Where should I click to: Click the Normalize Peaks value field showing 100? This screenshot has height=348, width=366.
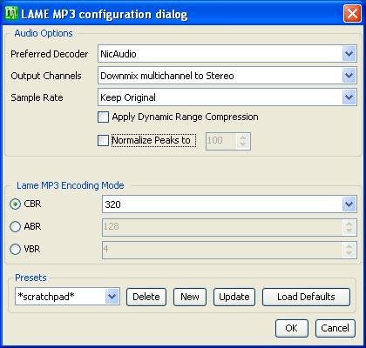[221, 141]
